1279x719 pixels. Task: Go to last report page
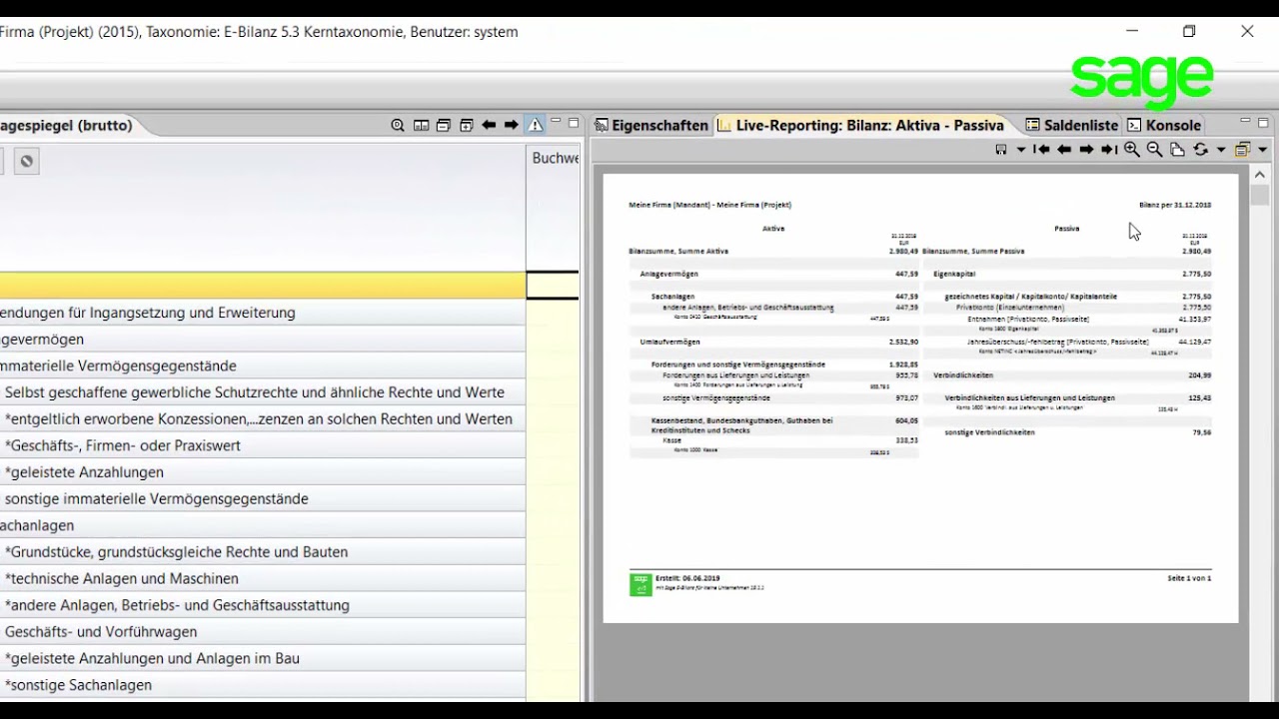point(1109,150)
